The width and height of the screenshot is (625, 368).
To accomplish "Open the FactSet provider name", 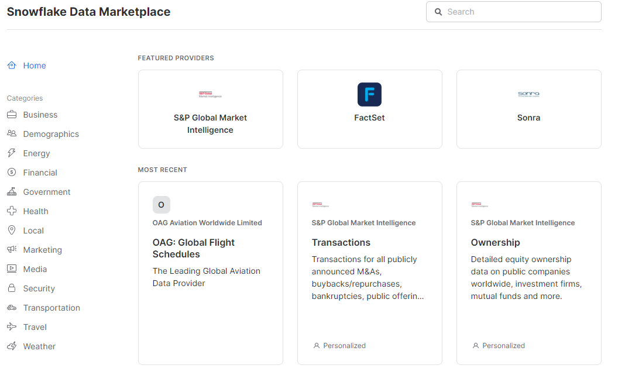I will [369, 118].
